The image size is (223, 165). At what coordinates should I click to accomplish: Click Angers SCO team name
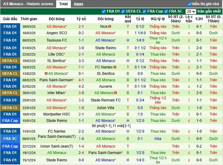[x=57, y=33]
